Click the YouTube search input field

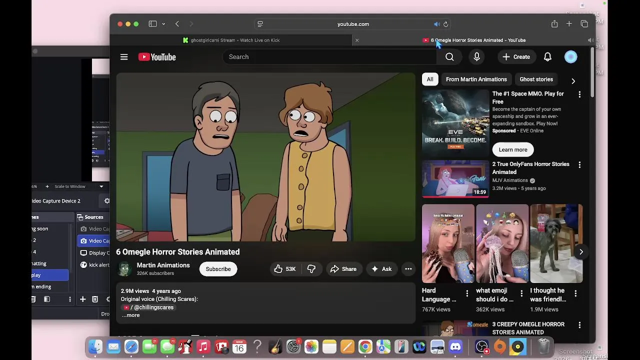pos(330,57)
